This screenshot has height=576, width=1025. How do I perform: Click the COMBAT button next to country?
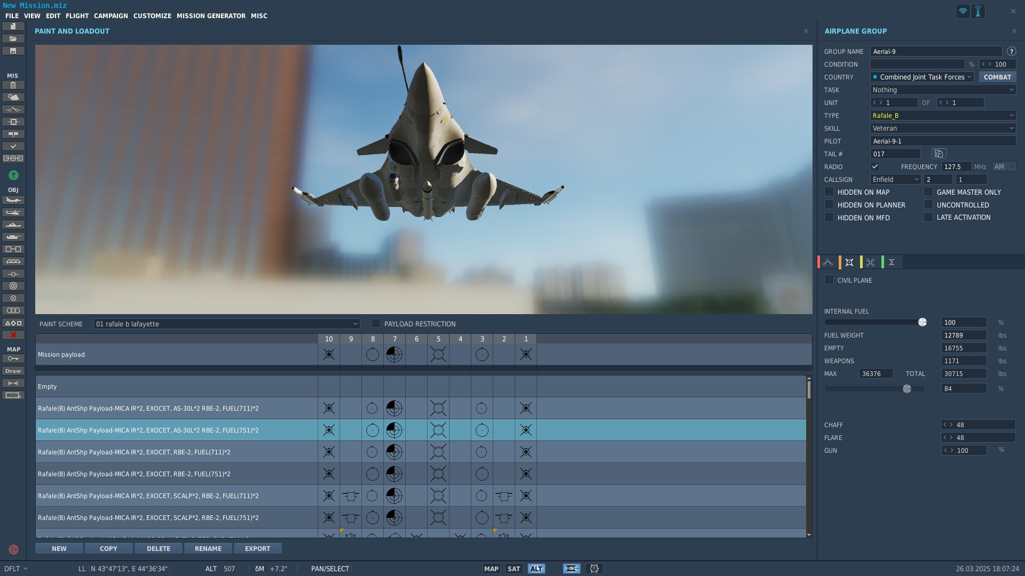997,77
